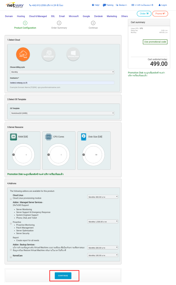Open the billing cycle Monthly dropdown

(62, 72)
